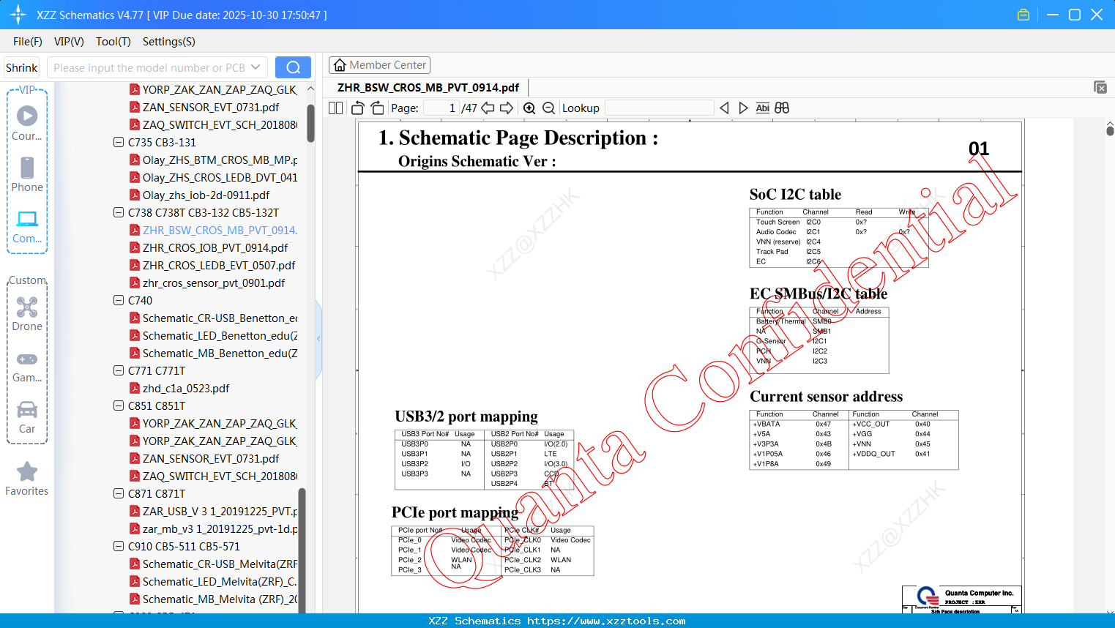1115x628 pixels.
Task: Click the Page number input field
Action: pyautogui.click(x=441, y=108)
